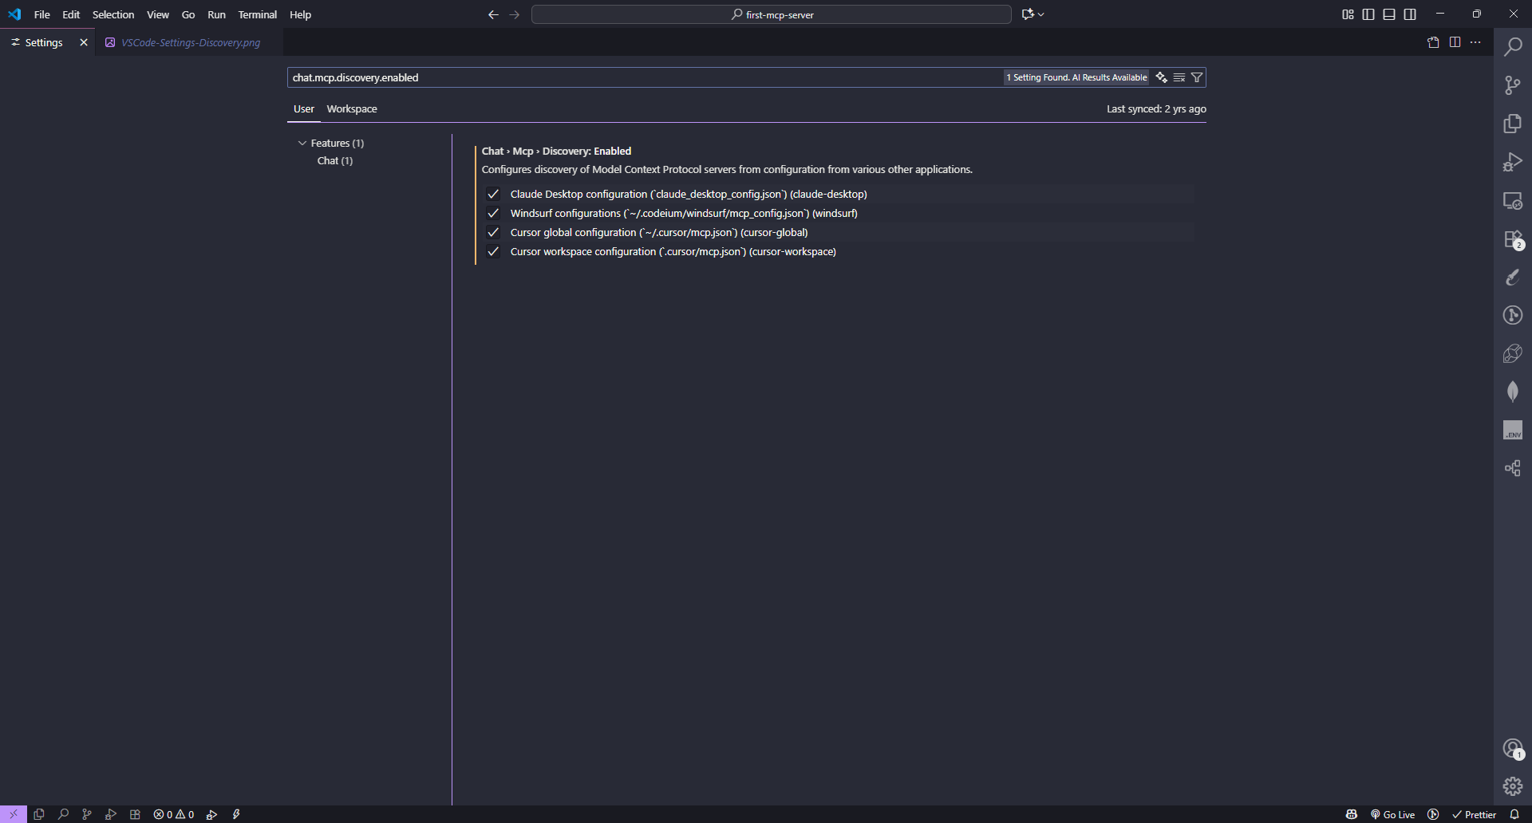Image resolution: width=1532 pixels, height=823 pixels.
Task: Uncheck Cursor global configuration checkbox
Action: [493, 232]
